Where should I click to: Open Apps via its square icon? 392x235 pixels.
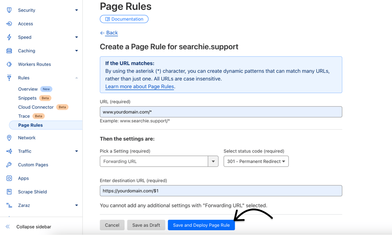[9, 178]
